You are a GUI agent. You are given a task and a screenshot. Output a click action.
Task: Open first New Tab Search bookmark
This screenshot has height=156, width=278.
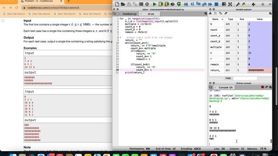pyautogui.click(x=14, y=14)
